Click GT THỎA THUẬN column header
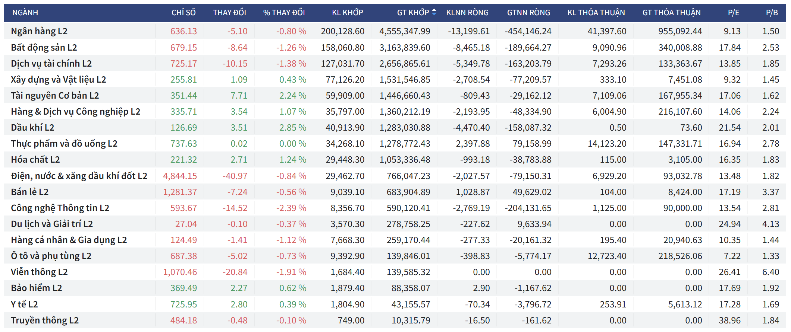Screen dimensions: 791x332 671,13
